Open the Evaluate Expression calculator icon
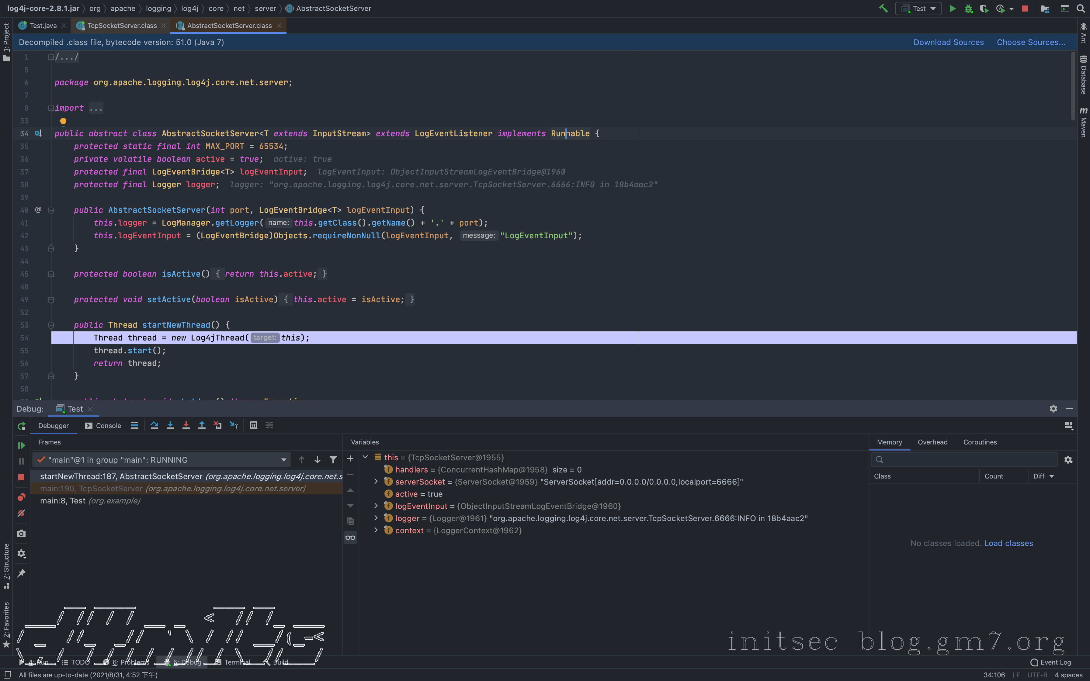This screenshot has height=681, width=1090. tap(254, 425)
